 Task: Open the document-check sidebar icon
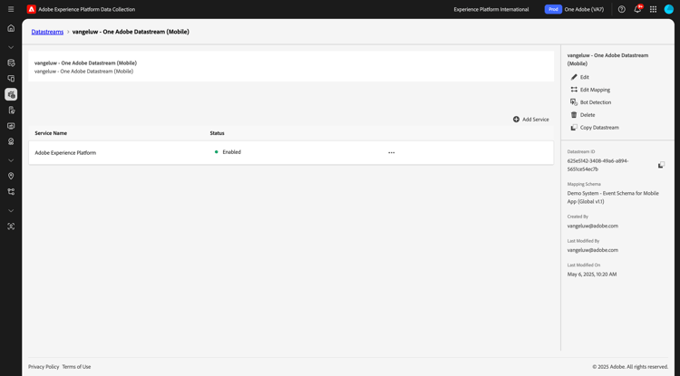[x=11, y=110]
